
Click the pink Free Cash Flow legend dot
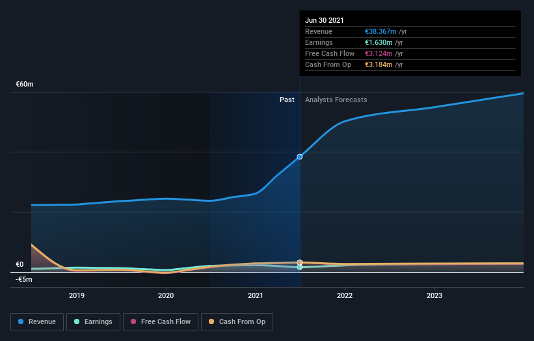[x=133, y=321]
